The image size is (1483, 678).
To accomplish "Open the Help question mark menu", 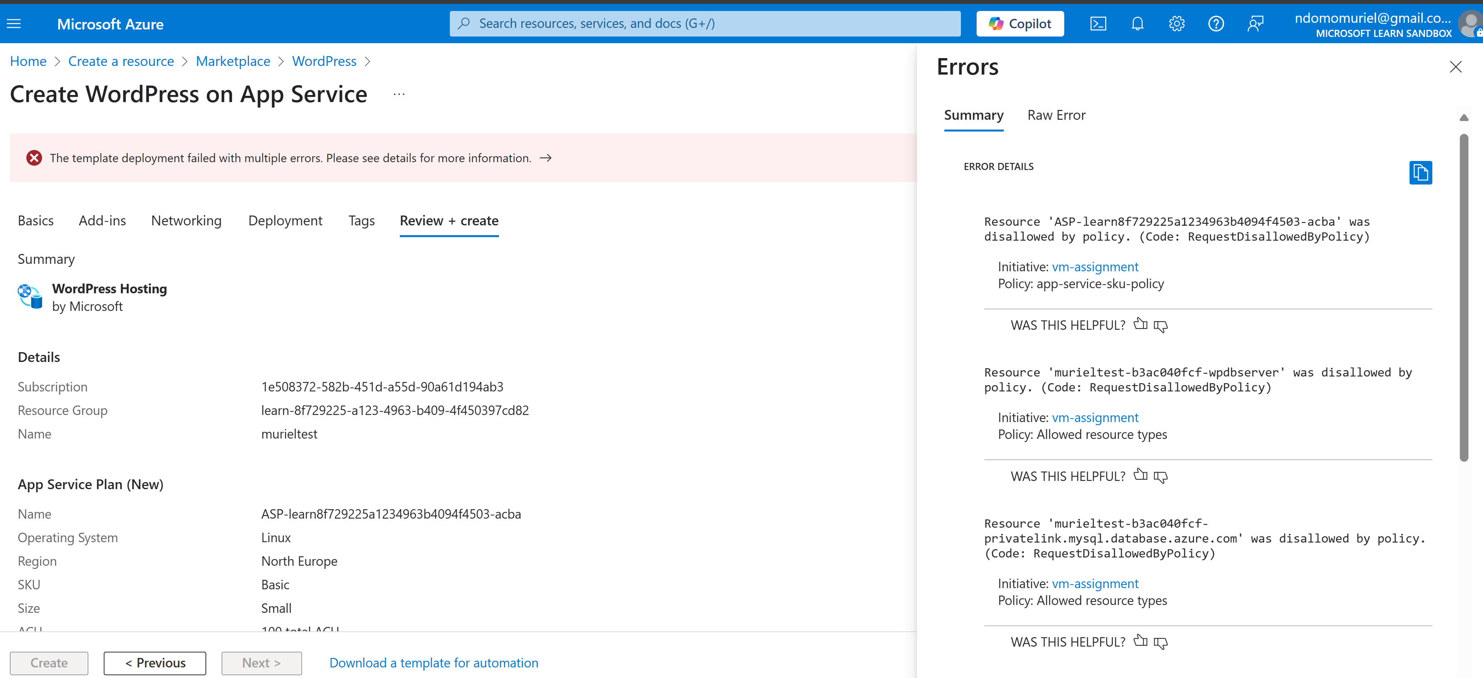I will (x=1215, y=24).
